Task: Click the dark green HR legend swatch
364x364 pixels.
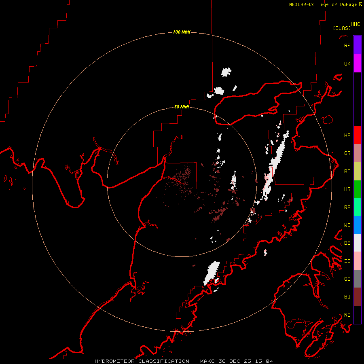Action: 357,189
